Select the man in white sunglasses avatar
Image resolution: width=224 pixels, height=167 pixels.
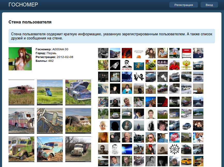click(198, 126)
